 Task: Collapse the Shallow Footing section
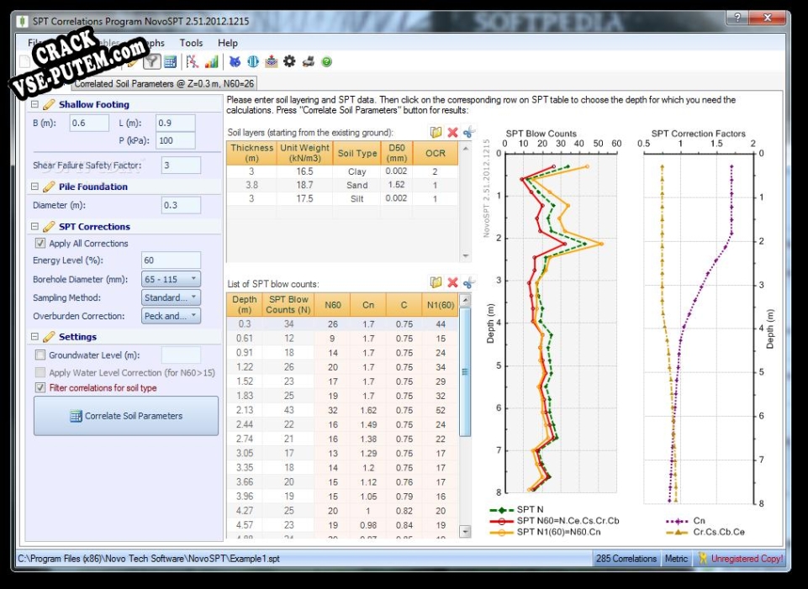34,104
